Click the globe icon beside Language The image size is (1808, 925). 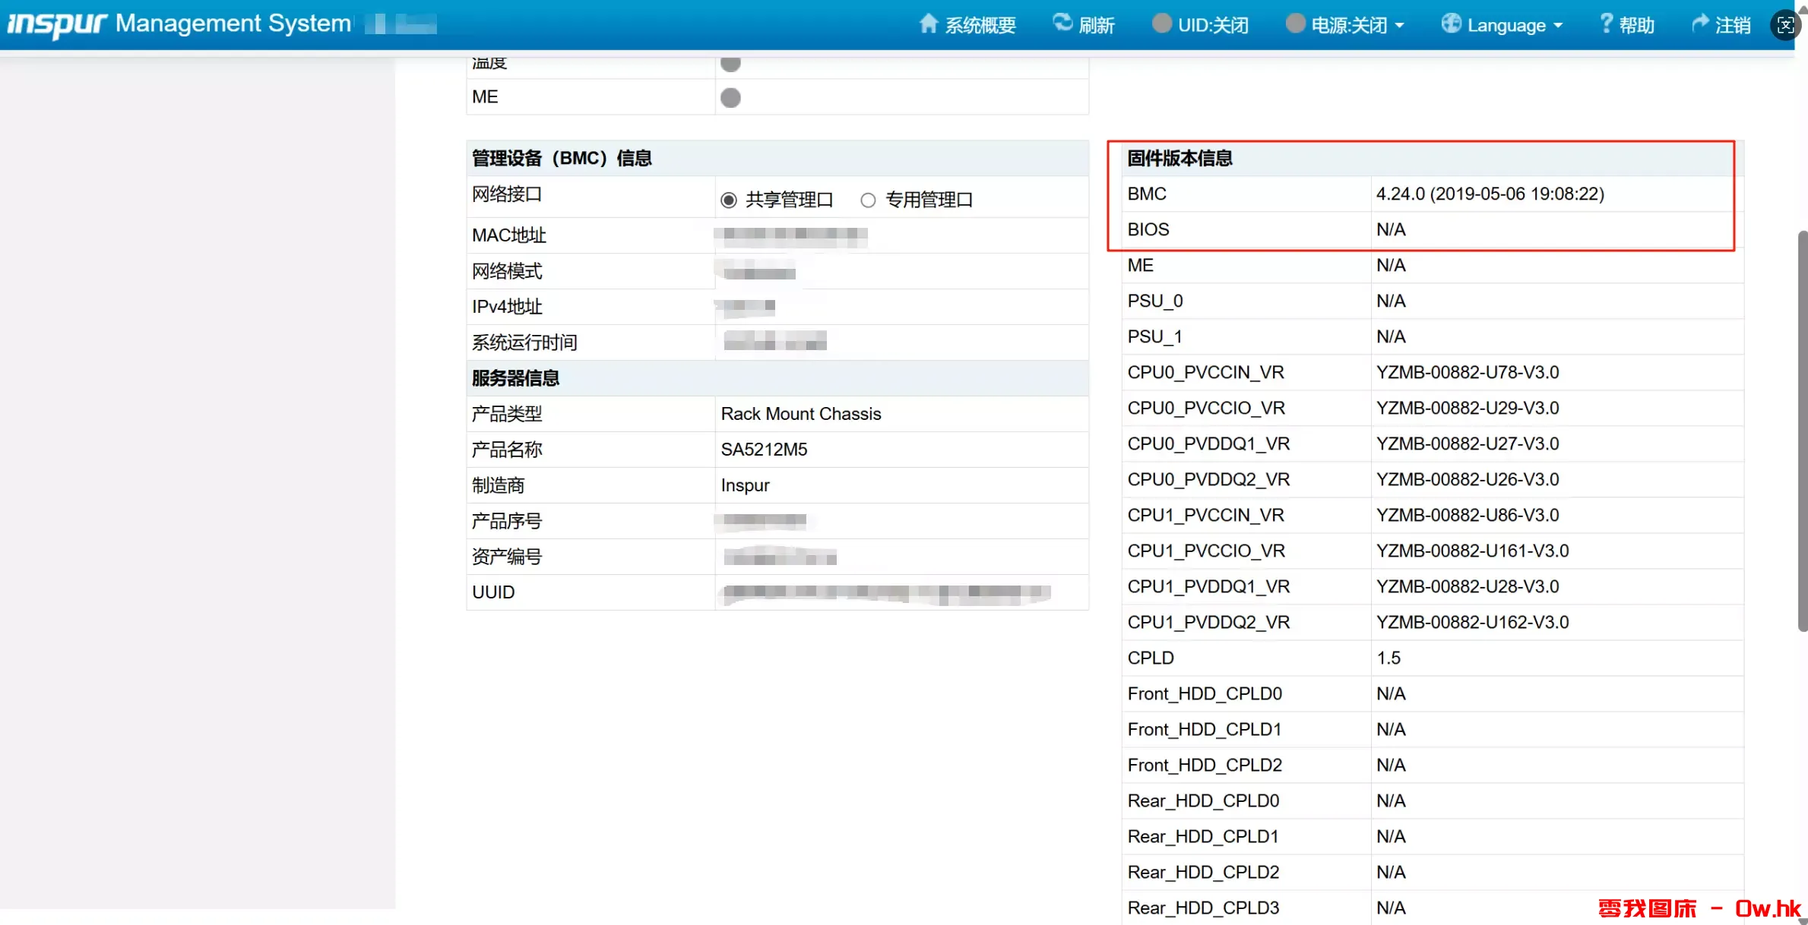coord(1451,24)
